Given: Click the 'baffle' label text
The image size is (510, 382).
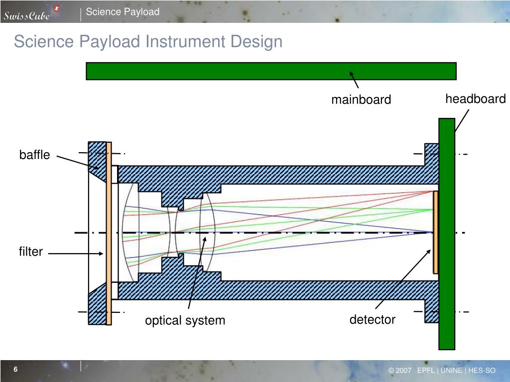Looking at the screenshot, I should coord(34,155).
